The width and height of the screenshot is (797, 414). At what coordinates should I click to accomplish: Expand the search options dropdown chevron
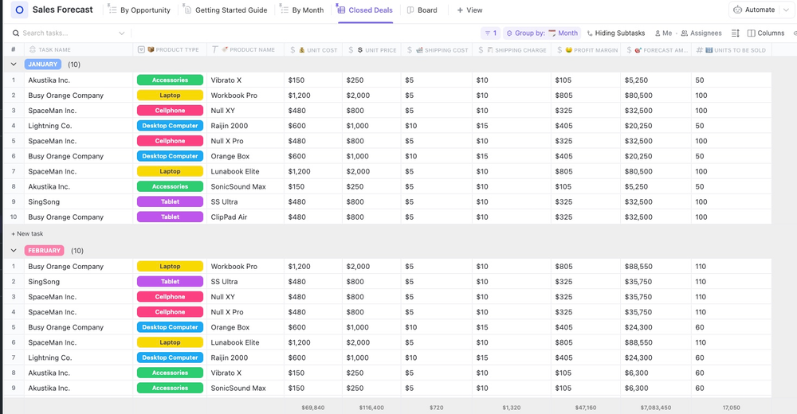[122, 33]
